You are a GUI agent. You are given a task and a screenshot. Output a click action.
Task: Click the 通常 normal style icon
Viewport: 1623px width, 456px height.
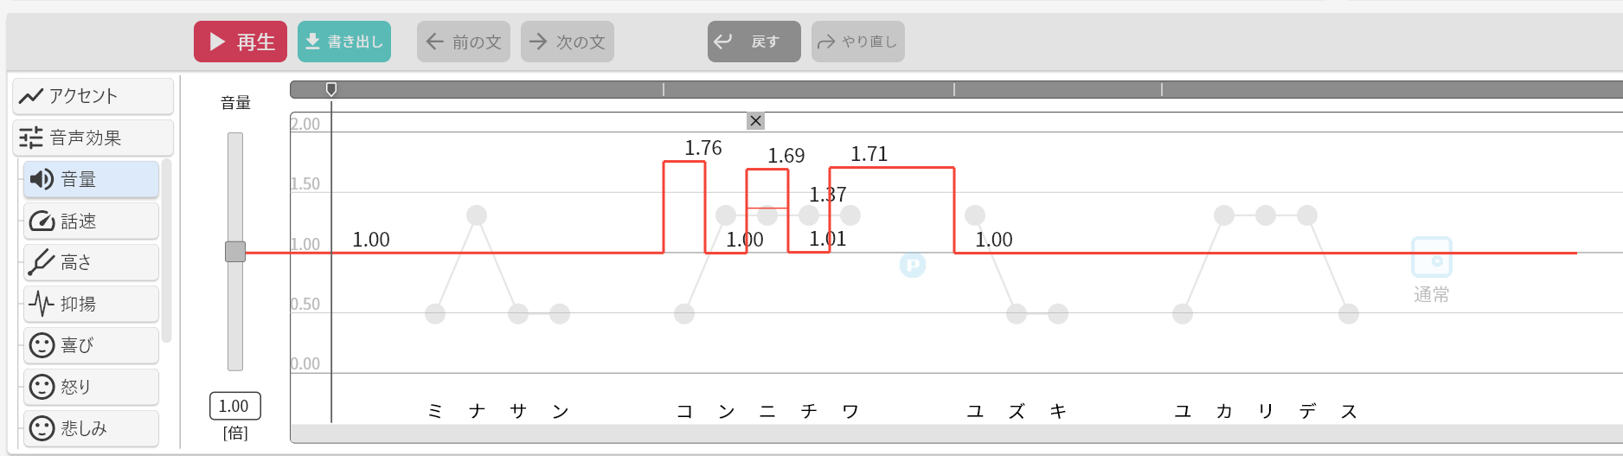coord(1431,257)
